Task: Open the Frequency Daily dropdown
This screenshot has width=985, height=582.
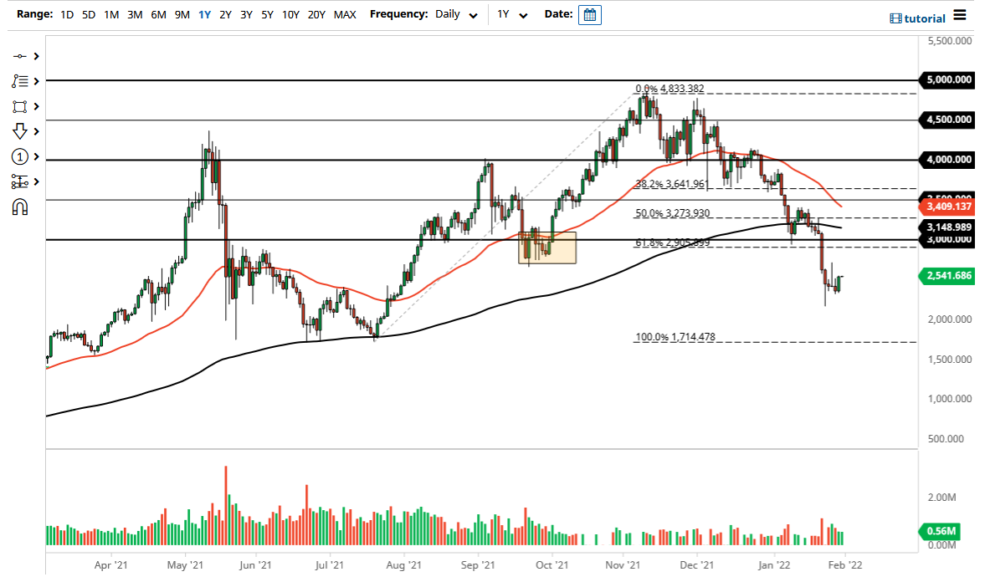Action: [x=455, y=14]
